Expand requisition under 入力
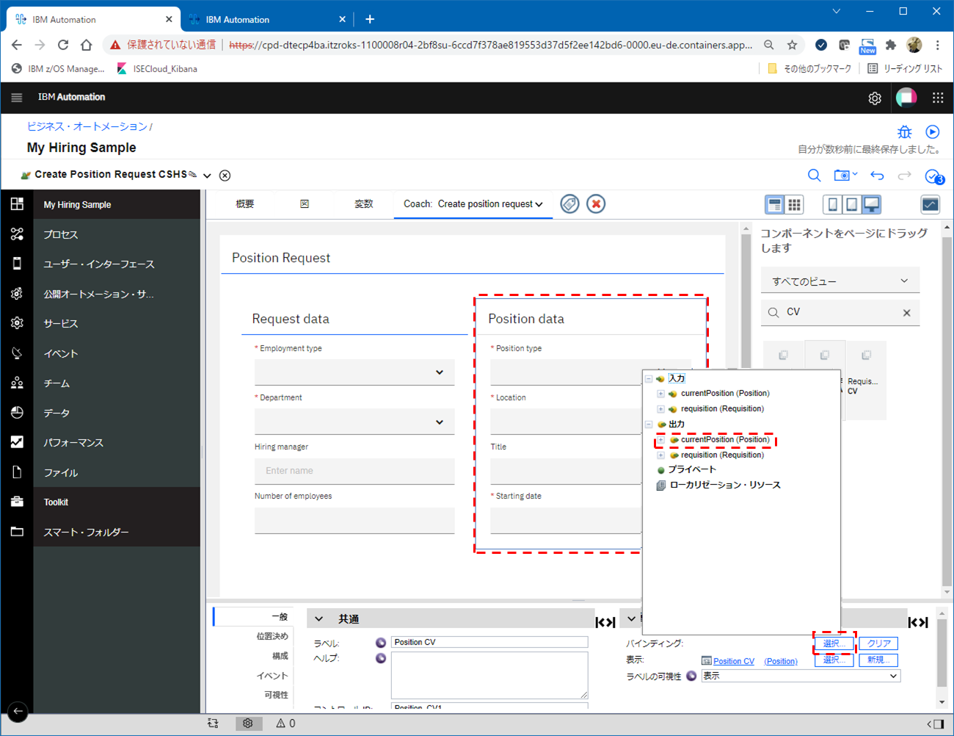This screenshot has width=954, height=736. tap(660, 409)
